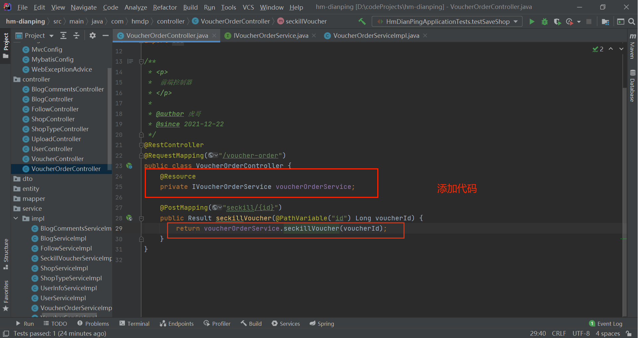
Task: Collapse the impl folder in tree
Action: click(16, 218)
